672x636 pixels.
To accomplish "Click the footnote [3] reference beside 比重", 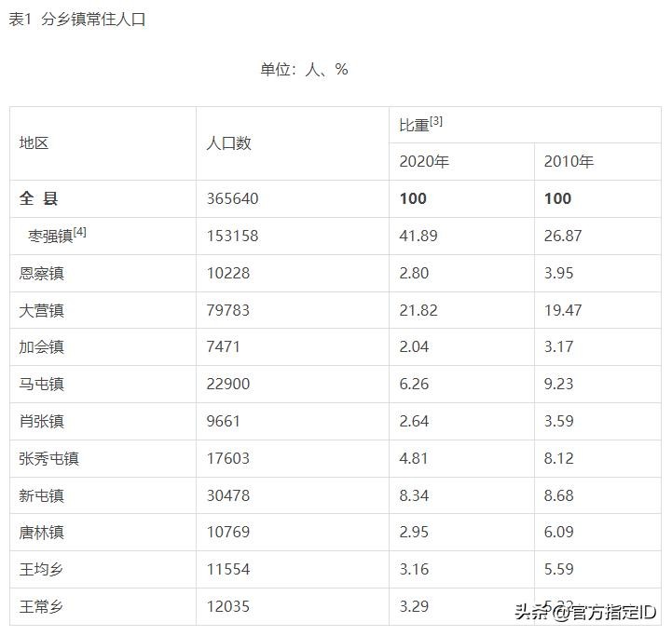I will tap(436, 121).
